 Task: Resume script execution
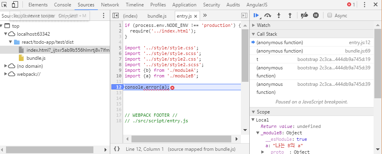pyautogui.click(x=256, y=16)
